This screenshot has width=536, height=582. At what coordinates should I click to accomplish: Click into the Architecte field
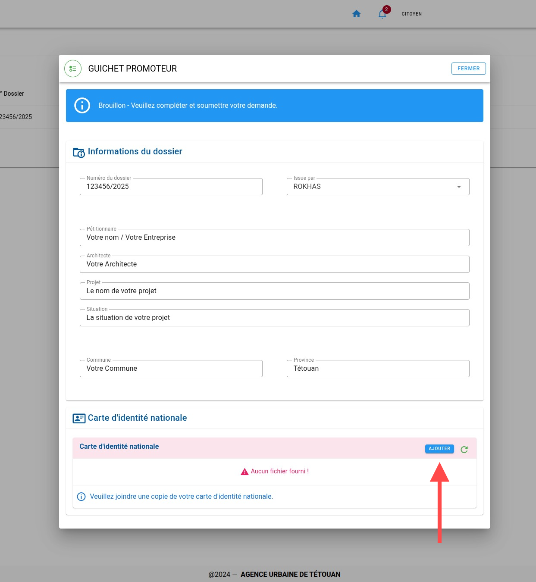tap(274, 264)
